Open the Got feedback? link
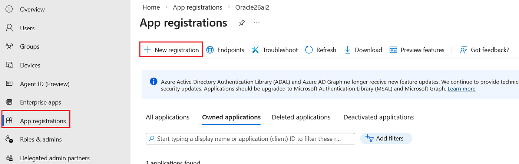Screen dimensions: 519x164 coord(485,50)
